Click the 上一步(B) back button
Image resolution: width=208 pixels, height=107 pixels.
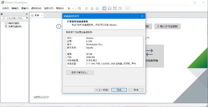click(x=102, y=90)
